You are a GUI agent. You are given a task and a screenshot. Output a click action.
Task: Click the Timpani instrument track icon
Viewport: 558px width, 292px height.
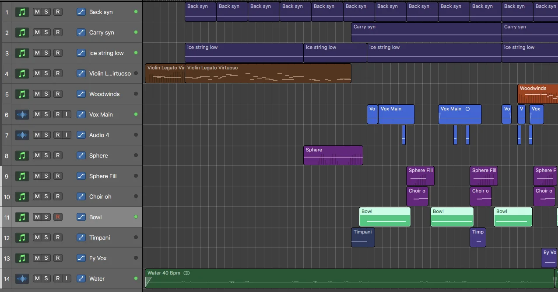point(22,237)
